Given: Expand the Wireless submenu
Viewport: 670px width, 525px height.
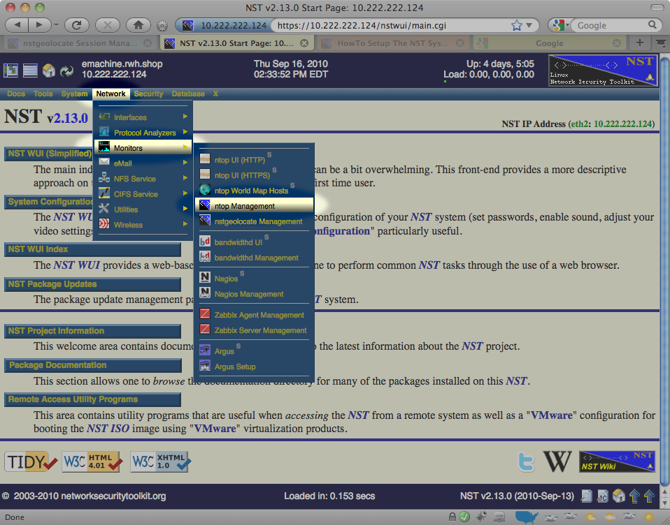Looking at the screenshot, I should (x=143, y=225).
